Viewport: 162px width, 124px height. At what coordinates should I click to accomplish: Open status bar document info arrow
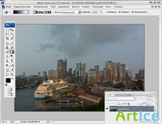(48, 122)
